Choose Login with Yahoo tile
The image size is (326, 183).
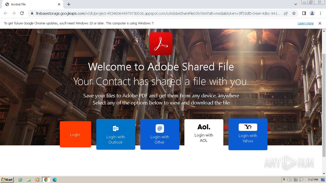248,134
